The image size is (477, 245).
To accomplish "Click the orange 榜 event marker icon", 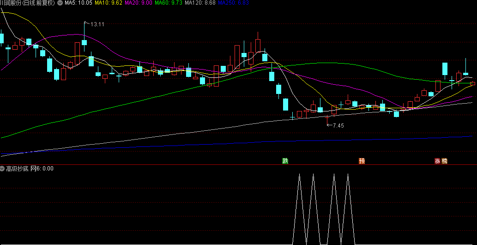I will (x=444, y=161).
